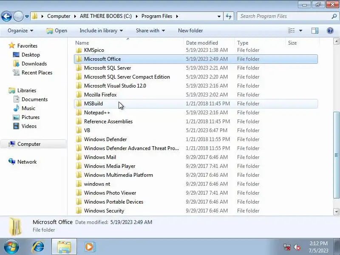Click the scrollbar down arrow
Viewport: 340px width, 255px height.
click(x=336, y=211)
